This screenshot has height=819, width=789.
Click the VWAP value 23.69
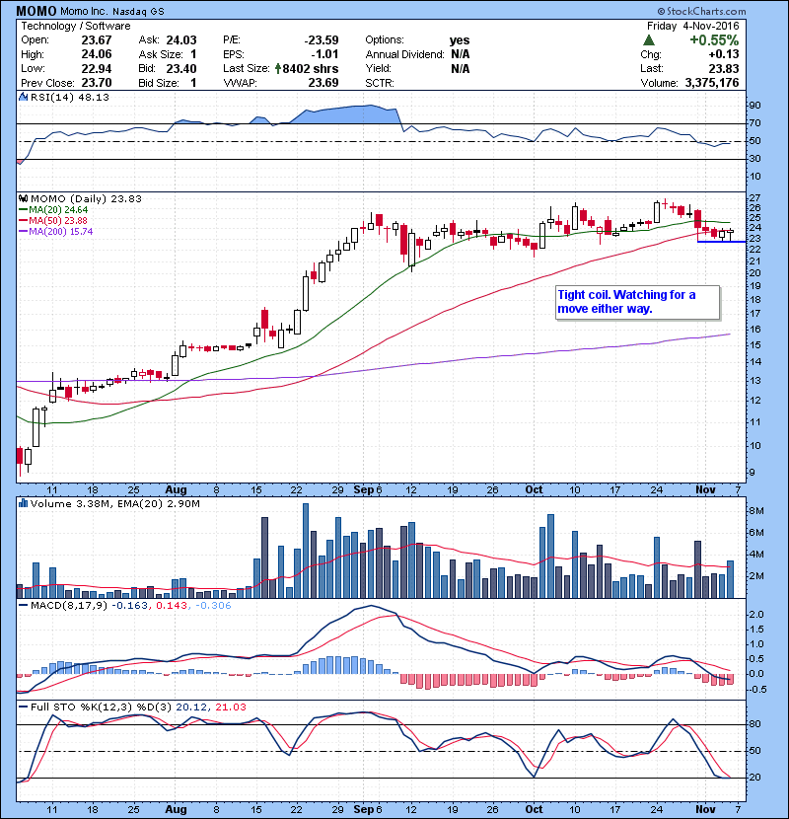[x=323, y=83]
